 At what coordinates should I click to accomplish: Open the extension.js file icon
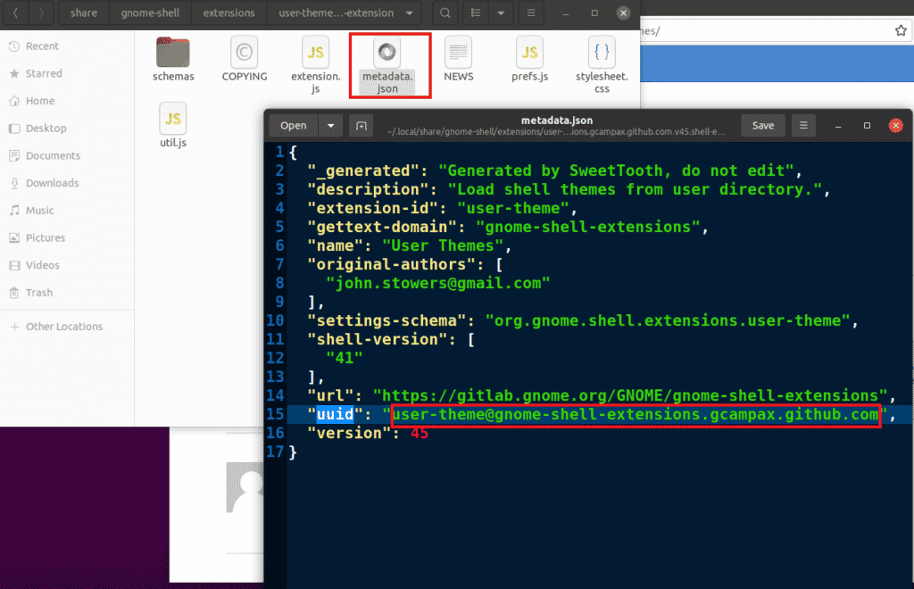coord(315,54)
